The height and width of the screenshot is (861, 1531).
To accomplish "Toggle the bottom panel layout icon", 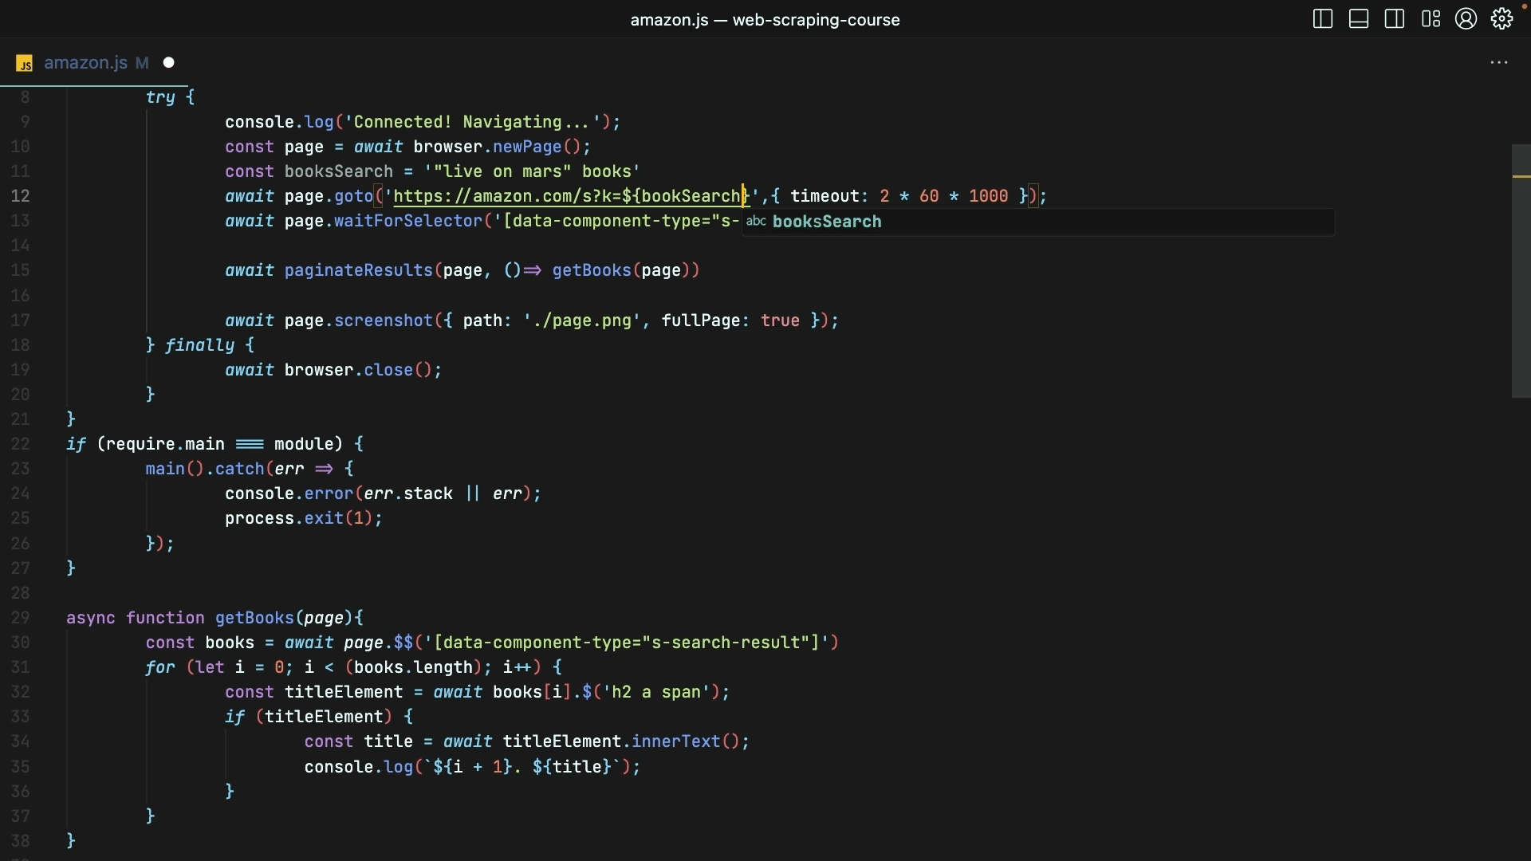I will click(1359, 19).
